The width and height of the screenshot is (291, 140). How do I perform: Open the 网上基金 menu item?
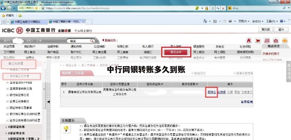[30, 52]
